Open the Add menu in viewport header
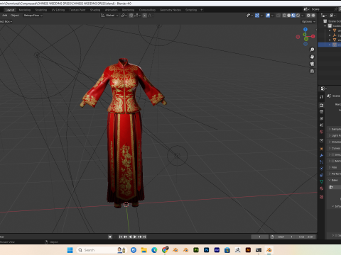 point(4,16)
